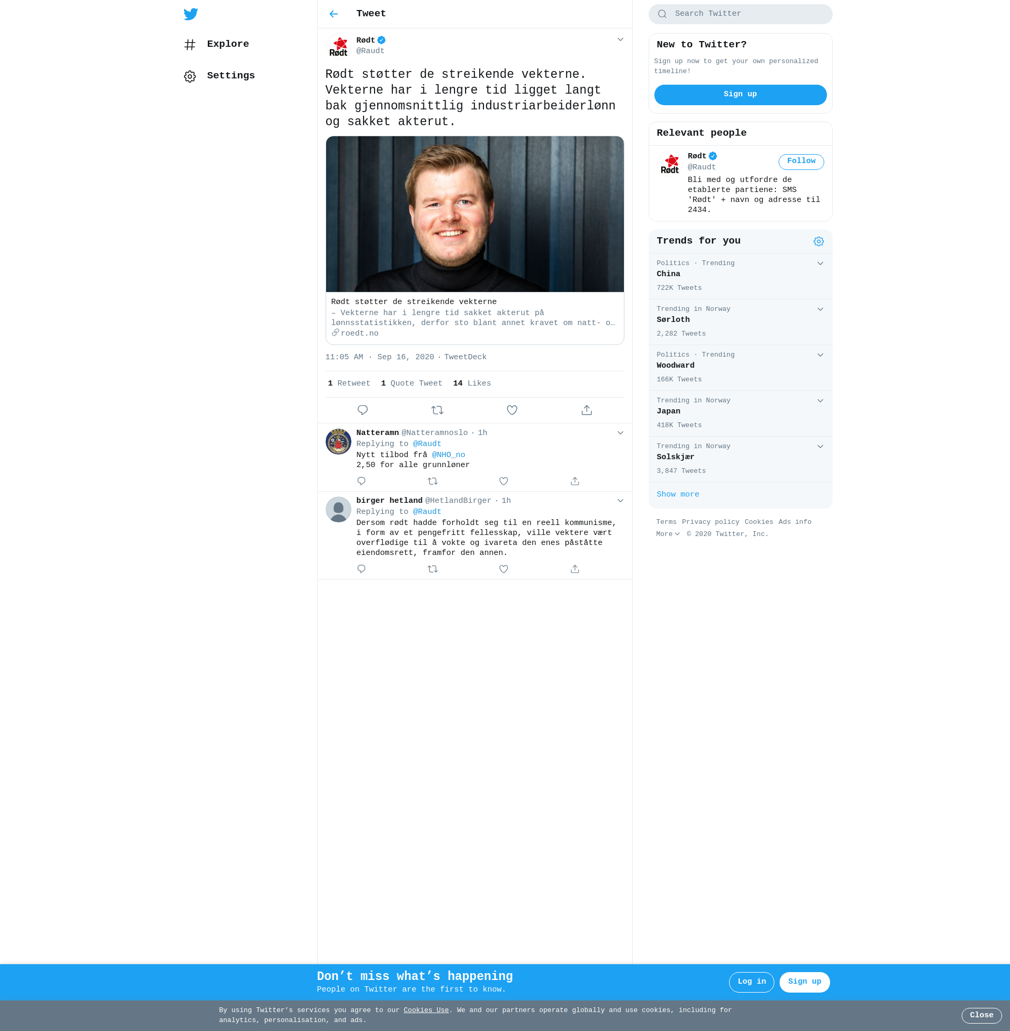1010x1031 pixels.
Task: Open Rødt avatar on main tweet
Action: click(338, 46)
